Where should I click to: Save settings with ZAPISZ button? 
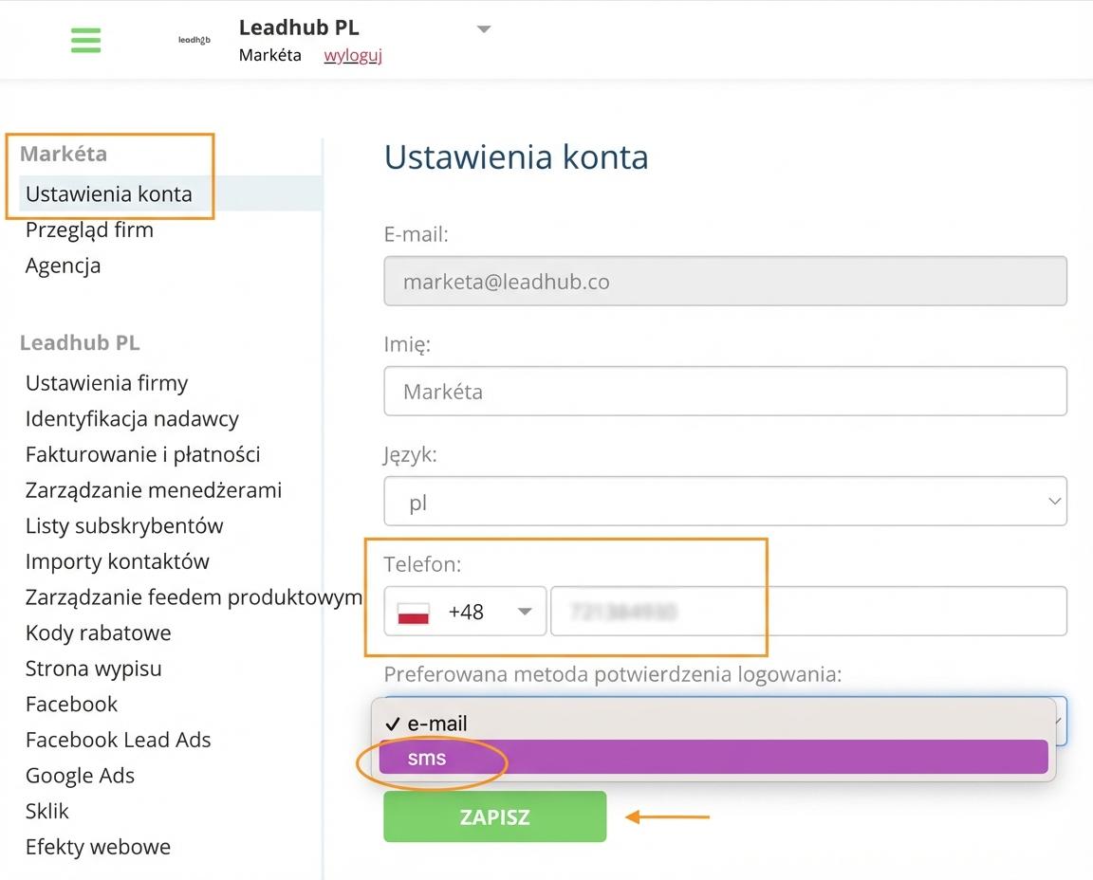(495, 816)
